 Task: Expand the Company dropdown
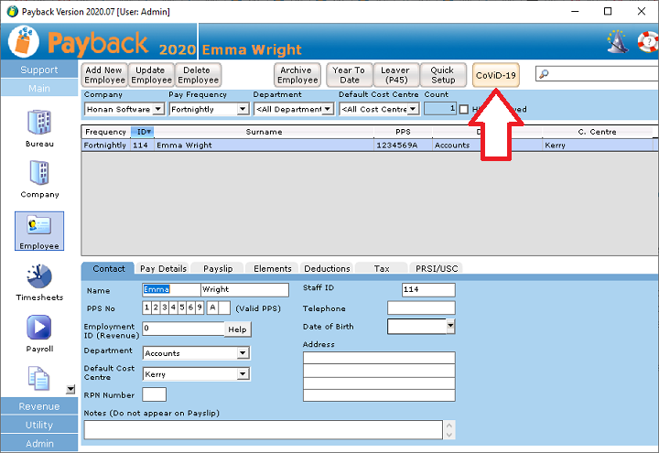(x=158, y=110)
